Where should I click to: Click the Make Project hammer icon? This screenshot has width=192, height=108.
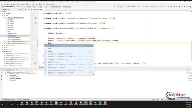coord(114,7)
